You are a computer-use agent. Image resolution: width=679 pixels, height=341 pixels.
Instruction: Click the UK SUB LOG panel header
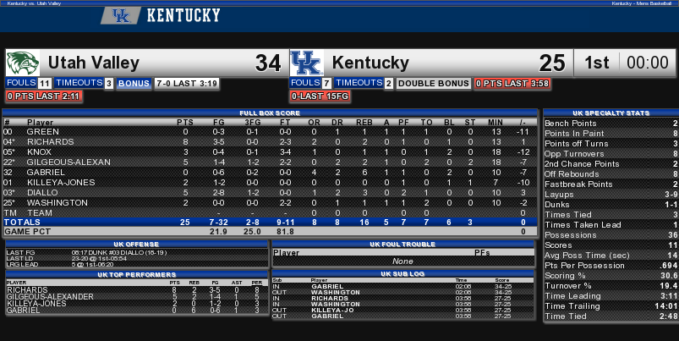[x=402, y=274]
